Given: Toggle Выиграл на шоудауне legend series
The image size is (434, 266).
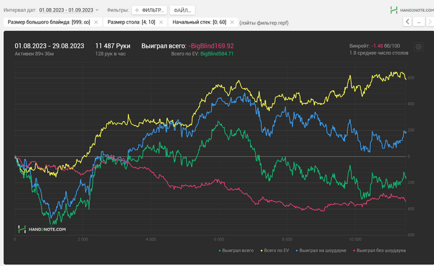Looking at the screenshot, I should 321,250.
